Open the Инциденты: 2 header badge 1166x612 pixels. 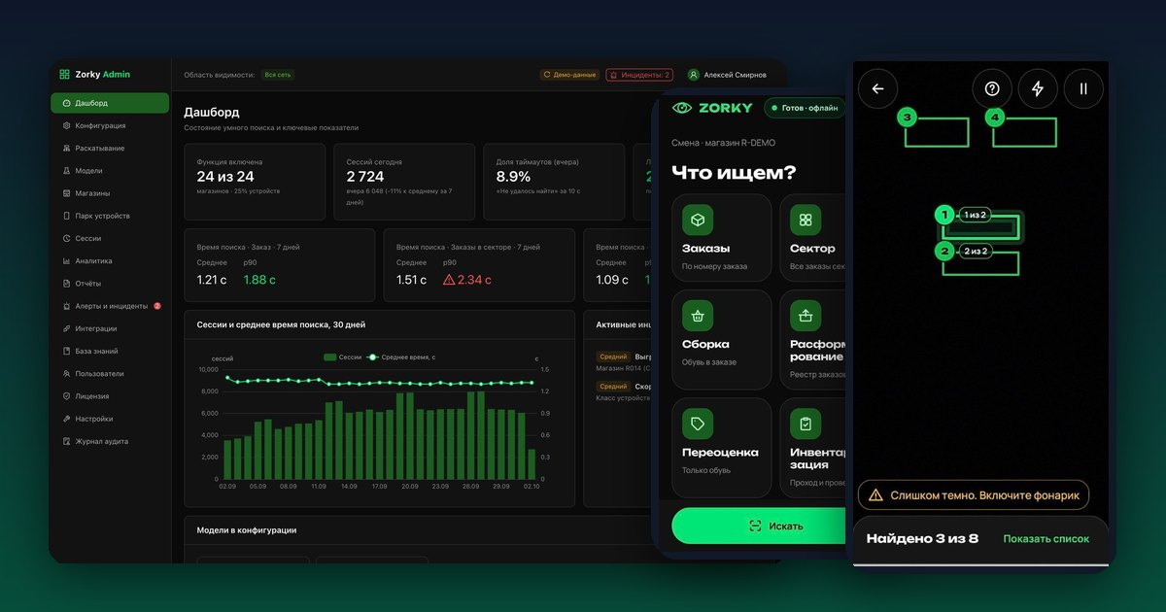639,75
